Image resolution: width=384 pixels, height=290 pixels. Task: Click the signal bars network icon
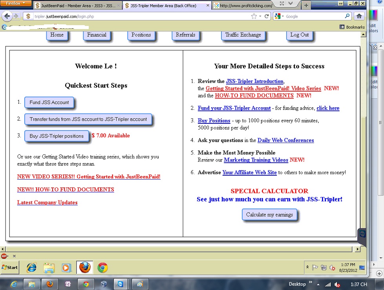tap(328, 284)
